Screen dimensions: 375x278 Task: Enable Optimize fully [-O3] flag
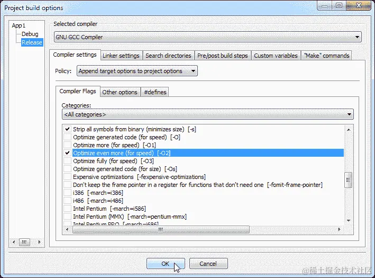click(68, 160)
